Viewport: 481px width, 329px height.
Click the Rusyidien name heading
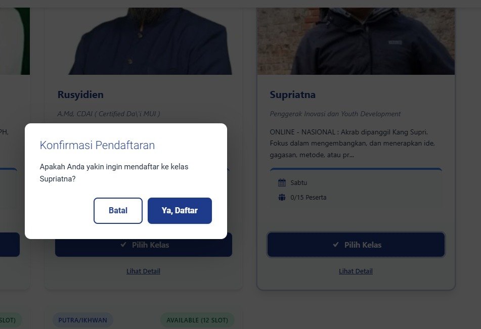click(80, 95)
